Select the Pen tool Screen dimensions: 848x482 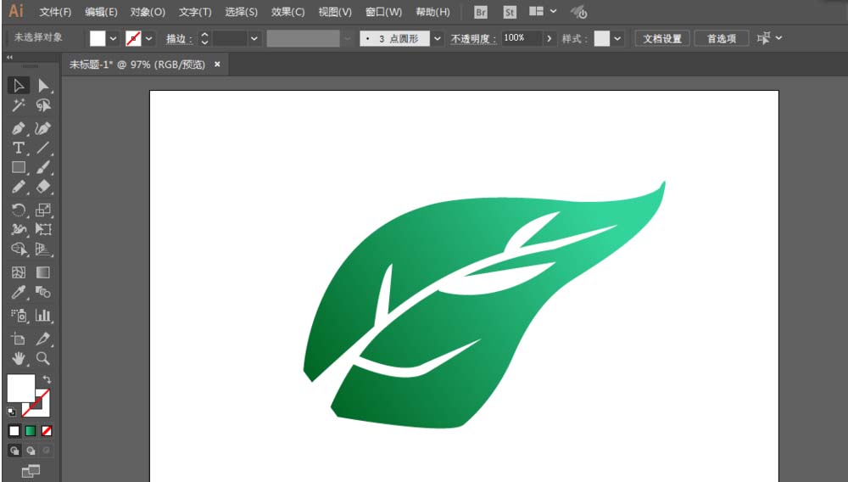19,128
